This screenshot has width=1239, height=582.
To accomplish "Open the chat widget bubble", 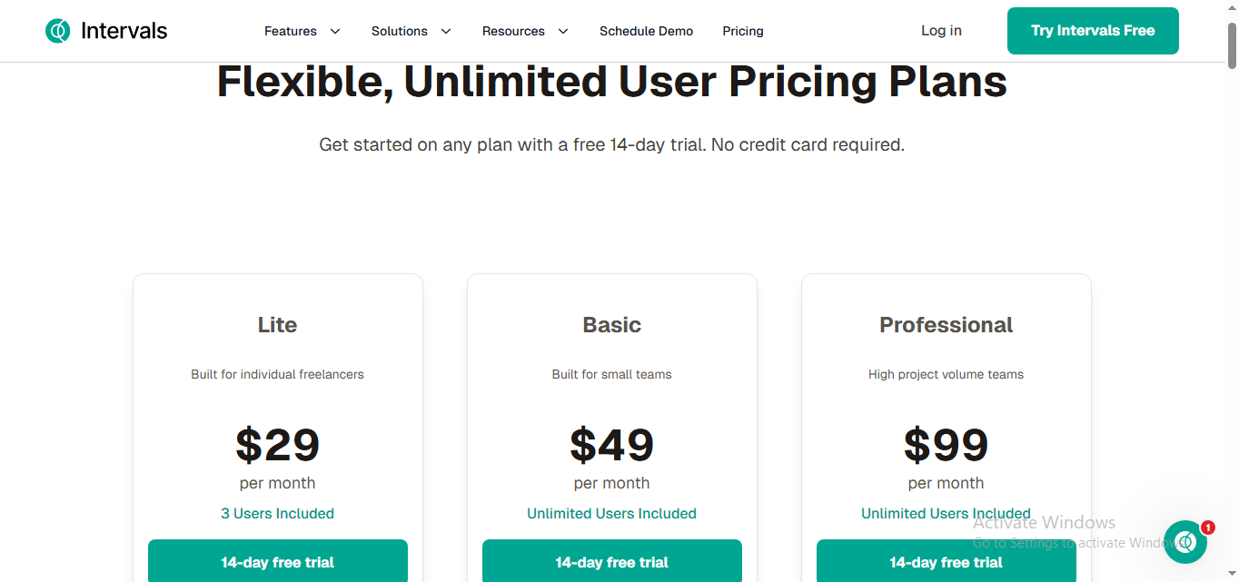I will click(x=1184, y=542).
